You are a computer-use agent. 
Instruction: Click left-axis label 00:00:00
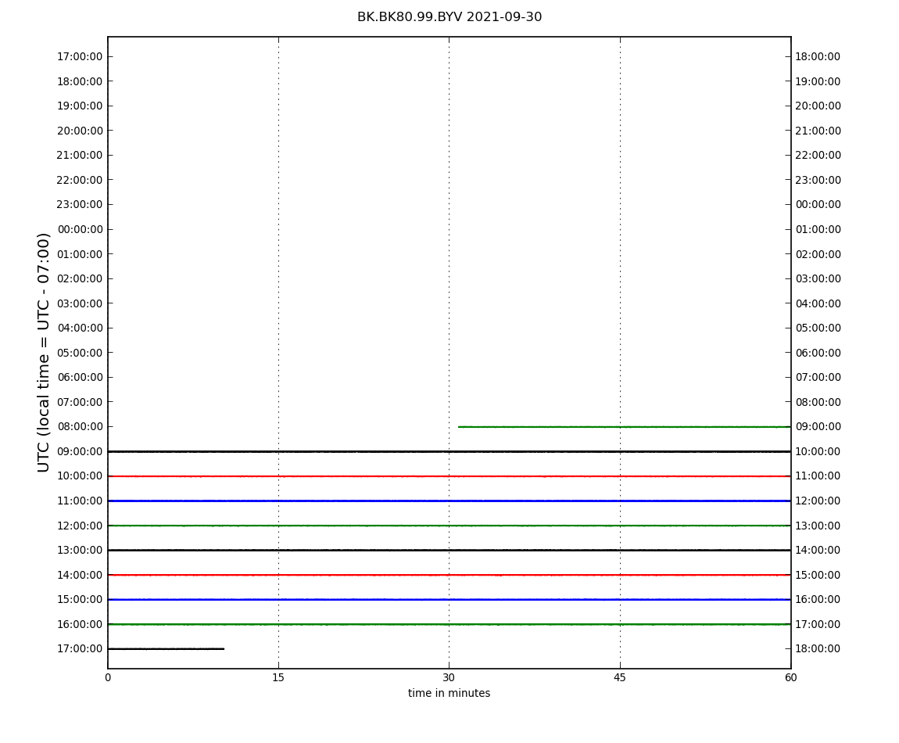click(x=80, y=229)
